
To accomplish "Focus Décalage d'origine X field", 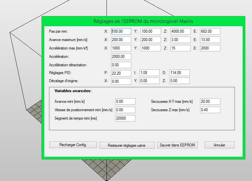I will tap(121, 81).
